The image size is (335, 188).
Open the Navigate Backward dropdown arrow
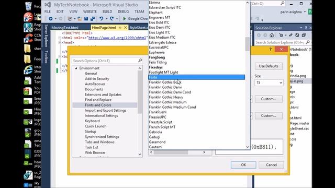(55, 19)
